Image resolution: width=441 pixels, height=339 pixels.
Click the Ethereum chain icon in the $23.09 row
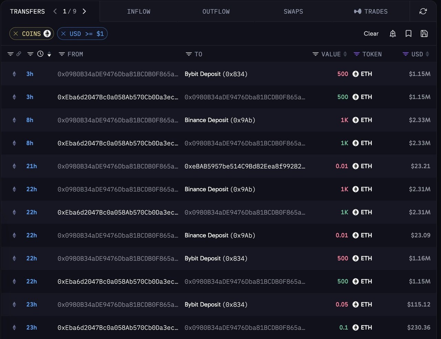pyautogui.click(x=14, y=235)
